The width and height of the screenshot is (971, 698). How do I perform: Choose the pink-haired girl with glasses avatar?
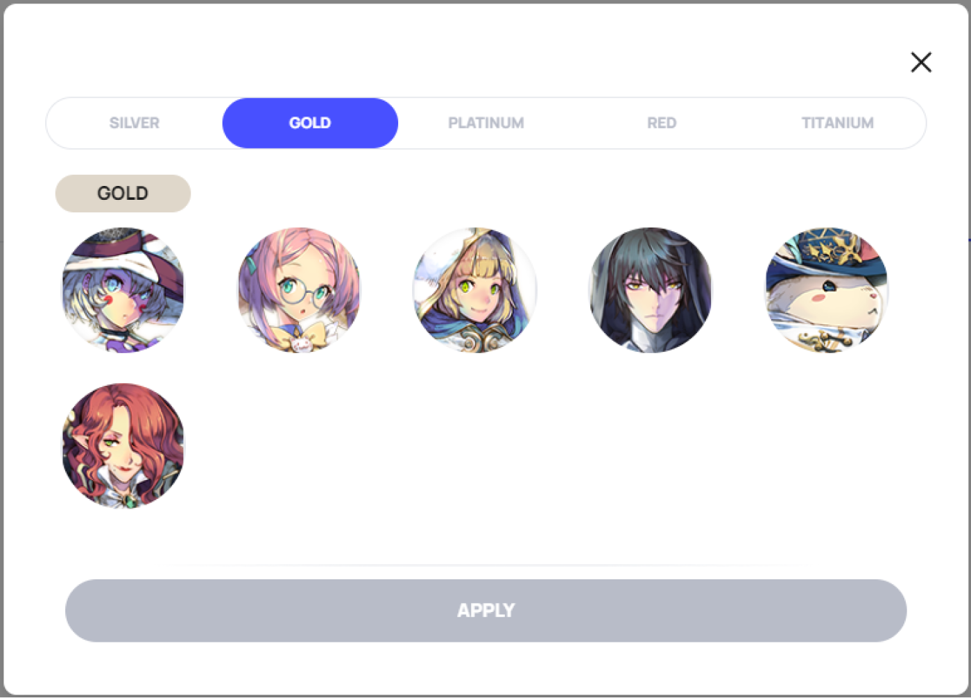pyautogui.click(x=299, y=290)
